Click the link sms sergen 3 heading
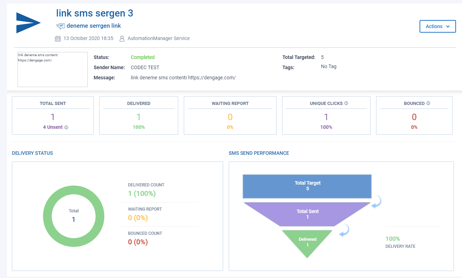This screenshot has height=278, width=462. click(95, 13)
